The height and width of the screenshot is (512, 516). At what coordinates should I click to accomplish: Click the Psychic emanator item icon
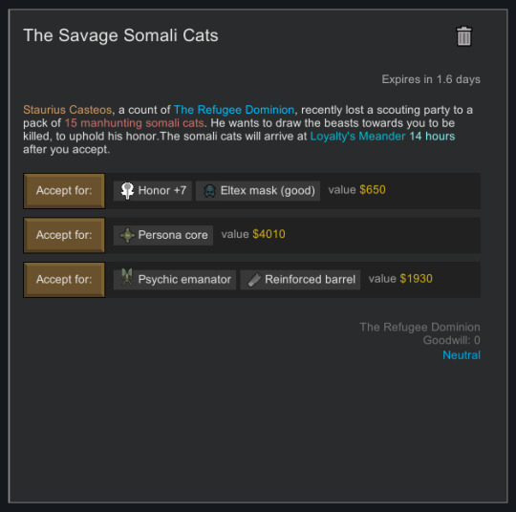pyautogui.click(x=127, y=277)
